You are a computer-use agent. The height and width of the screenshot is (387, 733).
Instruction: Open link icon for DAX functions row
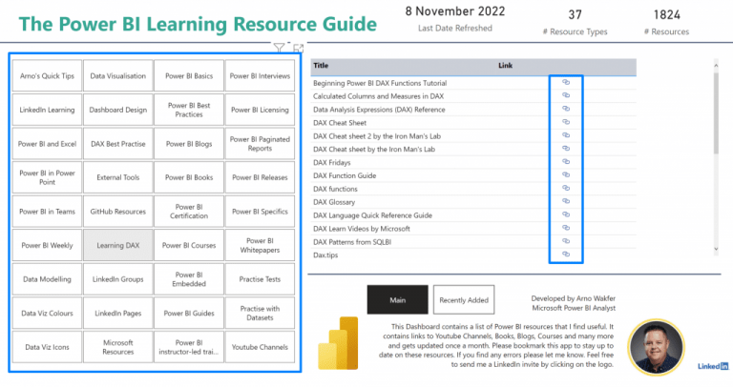[x=566, y=188]
